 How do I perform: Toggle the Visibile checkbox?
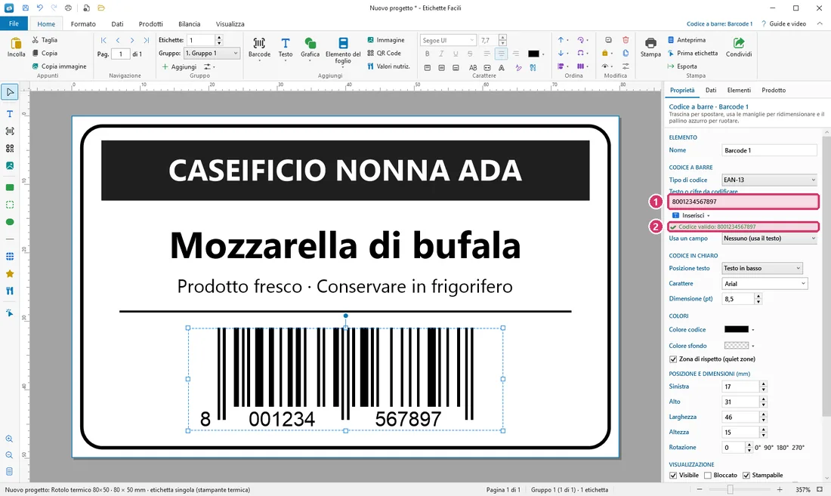[x=673, y=475]
